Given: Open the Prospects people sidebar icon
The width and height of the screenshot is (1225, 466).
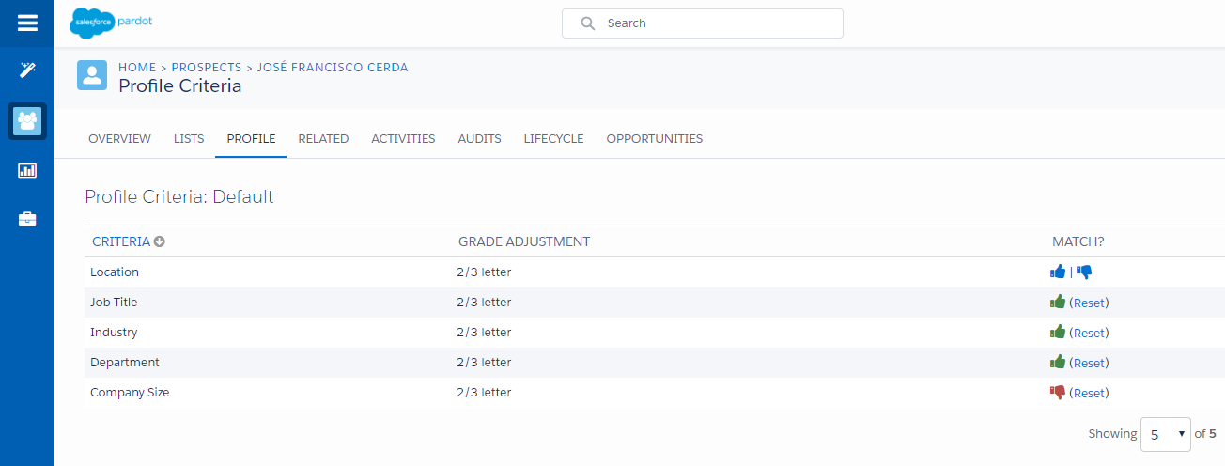Looking at the screenshot, I should (27, 120).
